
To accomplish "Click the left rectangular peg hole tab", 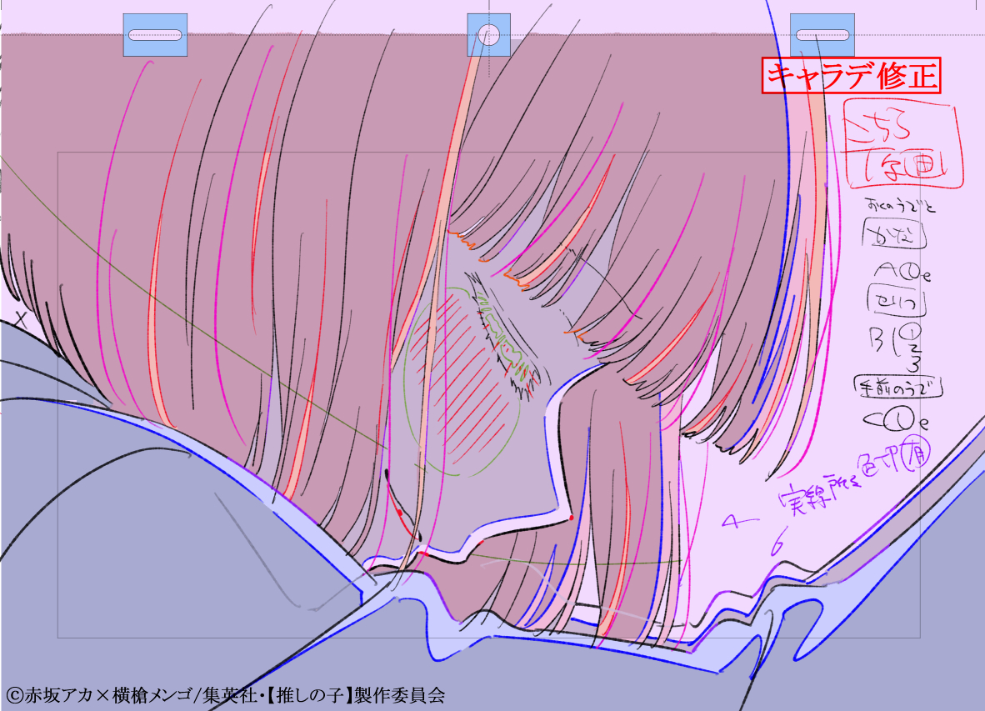I will (x=155, y=35).
